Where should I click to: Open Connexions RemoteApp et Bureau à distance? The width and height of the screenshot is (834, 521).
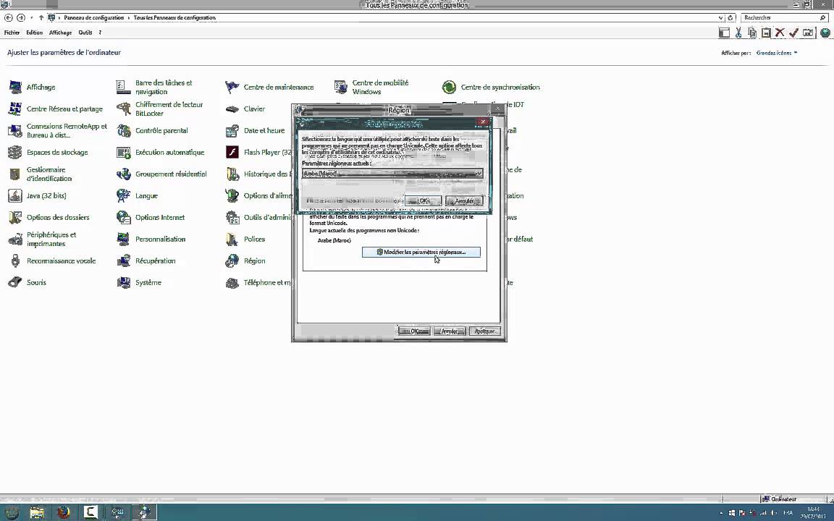[58, 131]
